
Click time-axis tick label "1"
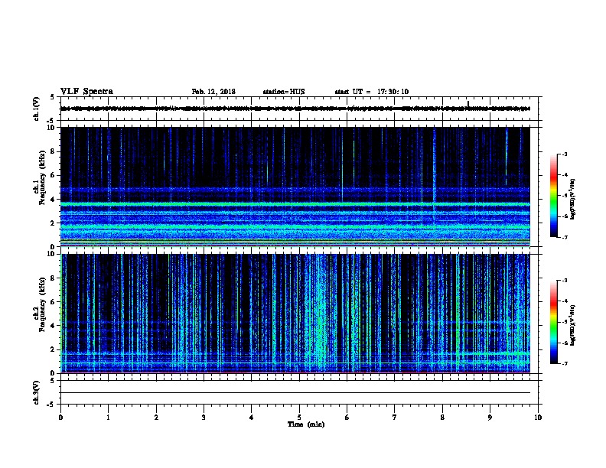108,418
